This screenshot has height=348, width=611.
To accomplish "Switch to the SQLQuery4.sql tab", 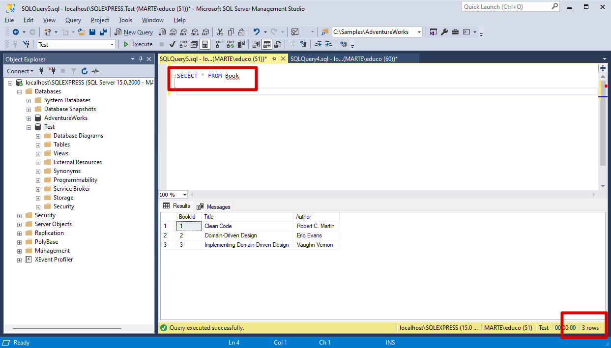I will 344,58.
